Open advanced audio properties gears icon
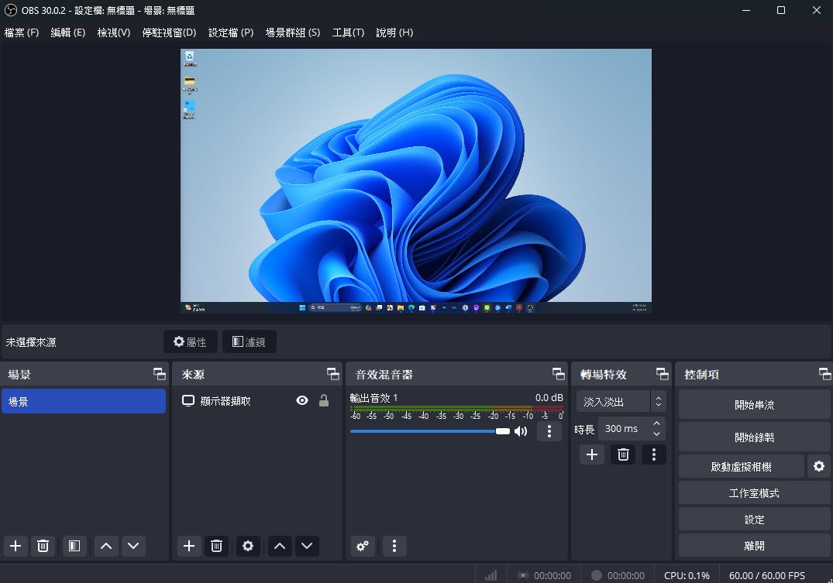The height and width of the screenshot is (583, 833). click(x=363, y=546)
